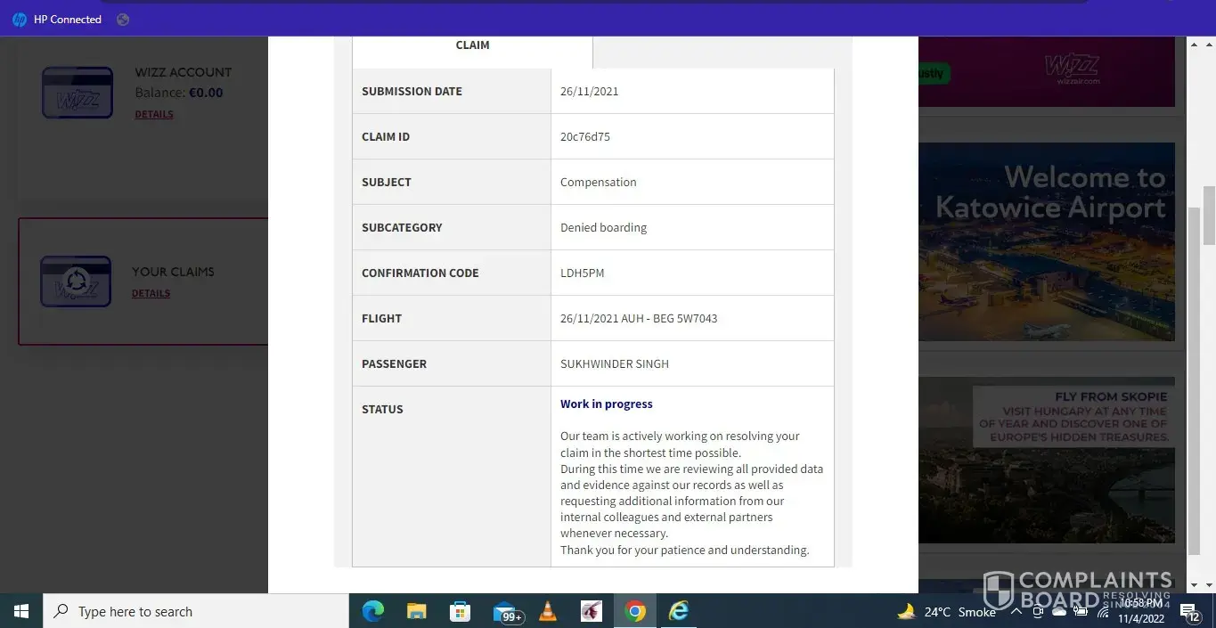Open the Qatar Airways app on the taskbar
The width and height of the screenshot is (1216, 628).
pyautogui.click(x=592, y=611)
